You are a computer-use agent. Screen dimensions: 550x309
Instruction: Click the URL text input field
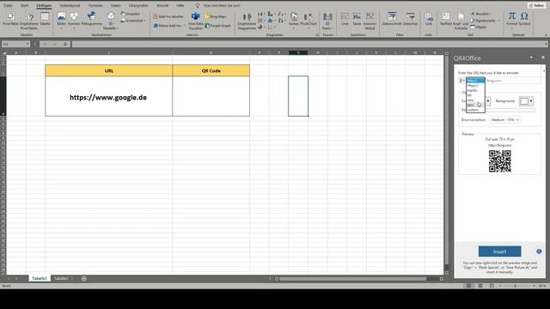click(x=513, y=81)
